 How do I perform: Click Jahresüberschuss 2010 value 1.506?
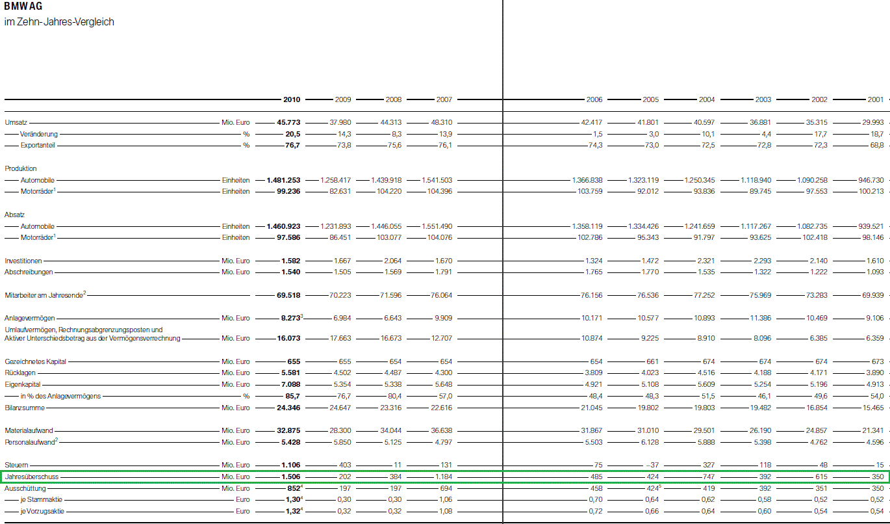point(290,477)
